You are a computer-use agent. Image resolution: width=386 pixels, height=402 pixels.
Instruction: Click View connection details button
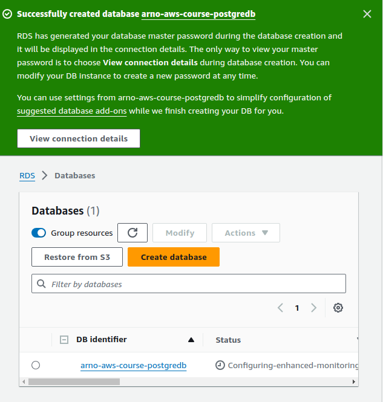[79, 138]
